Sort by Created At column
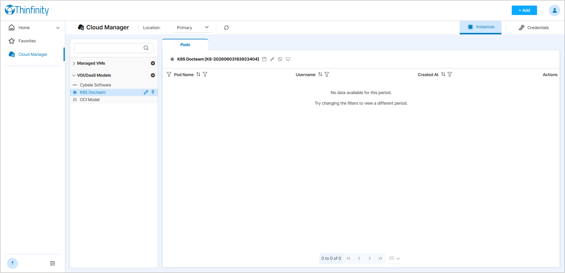This screenshot has width=565, height=273. point(443,74)
